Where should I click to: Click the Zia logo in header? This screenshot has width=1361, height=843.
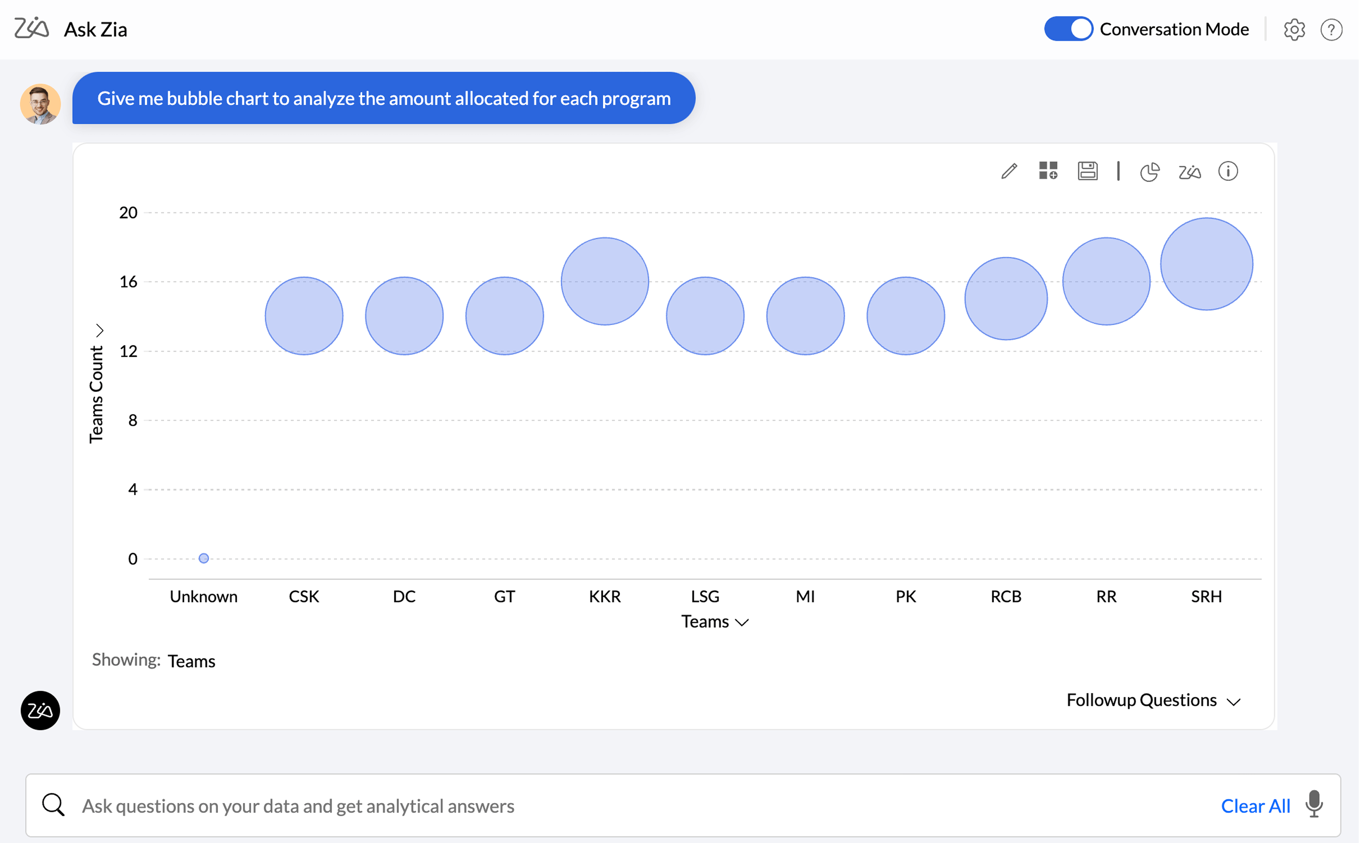pyautogui.click(x=31, y=28)
